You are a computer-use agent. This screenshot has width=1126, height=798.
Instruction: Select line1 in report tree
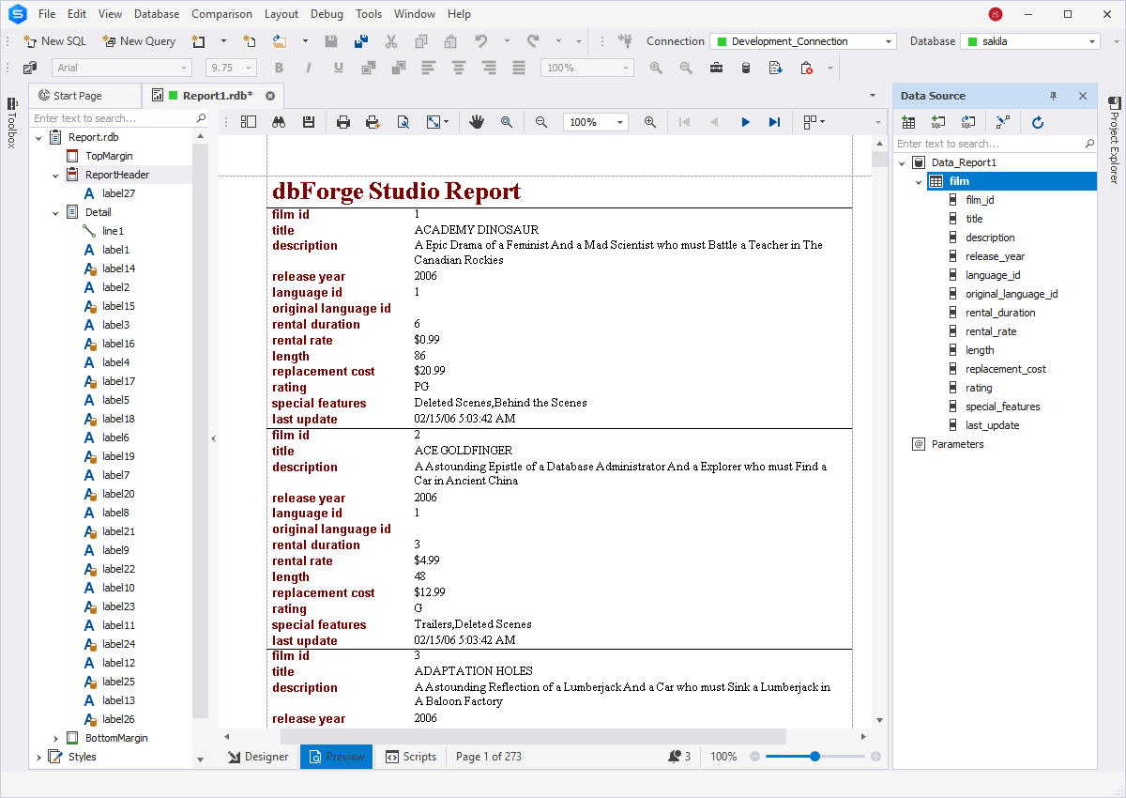(x=113, y=231)
